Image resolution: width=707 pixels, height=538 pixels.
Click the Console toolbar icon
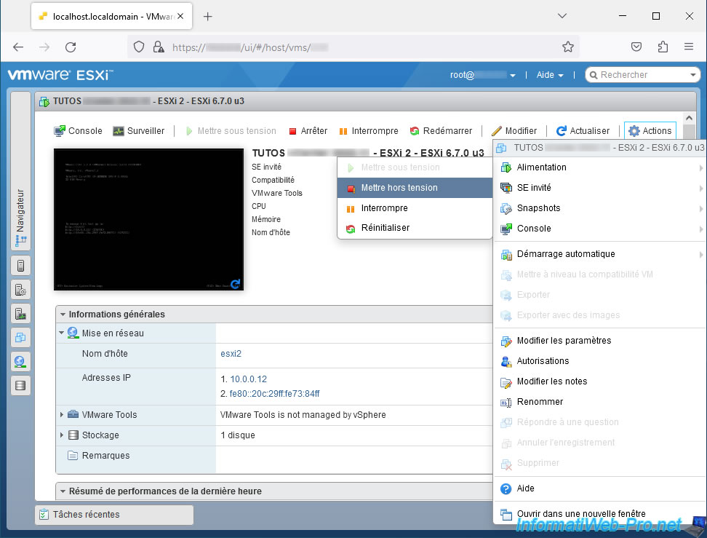(x=60, y=131)
